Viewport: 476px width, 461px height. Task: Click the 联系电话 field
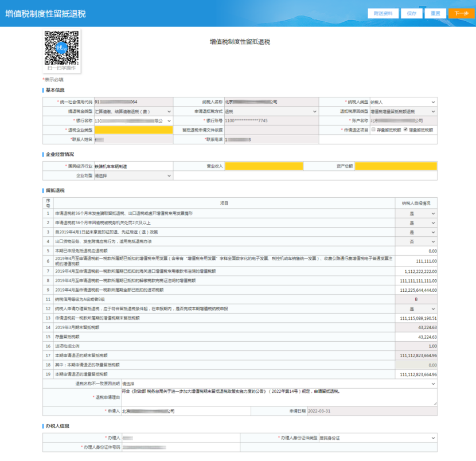click(271, 139)
